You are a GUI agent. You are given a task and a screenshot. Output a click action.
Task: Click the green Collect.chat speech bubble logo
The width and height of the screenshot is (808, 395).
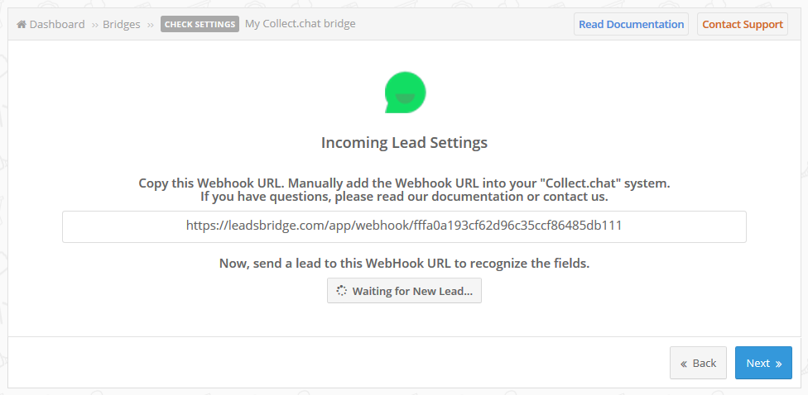[405, 93]
